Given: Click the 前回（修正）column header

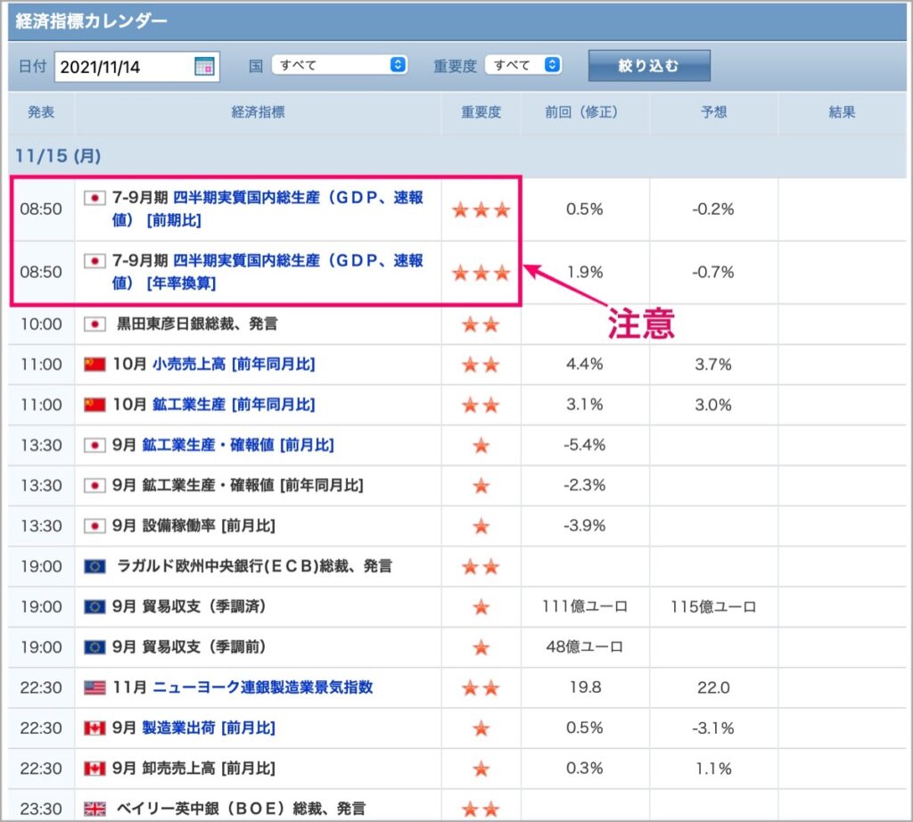Looking at the screenshot, I should [585, 111].
